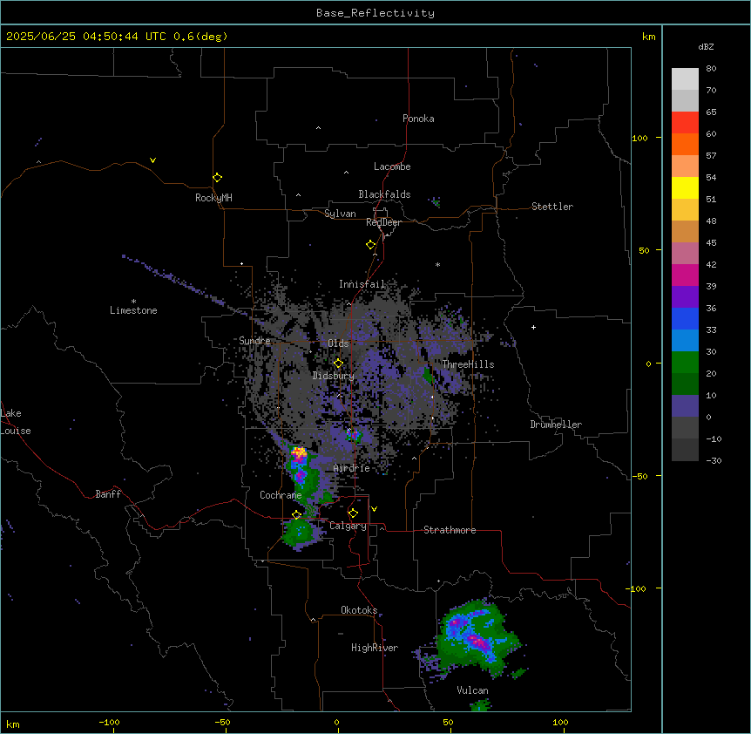Click the Cochrane label

point(281,495)
